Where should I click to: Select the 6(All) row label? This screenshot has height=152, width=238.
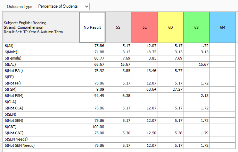click(41, 46)
